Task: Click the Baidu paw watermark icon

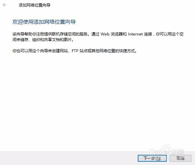Action: point(166,149)
